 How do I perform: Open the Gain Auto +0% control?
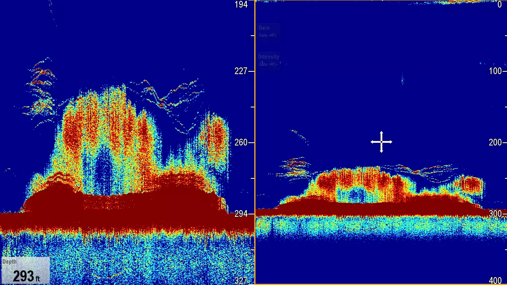[269, 31]
